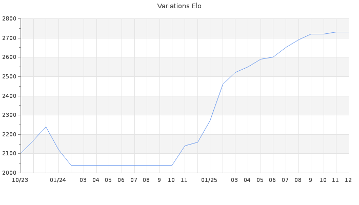Click the Variations Elo chart title

[x=179, y=6]
